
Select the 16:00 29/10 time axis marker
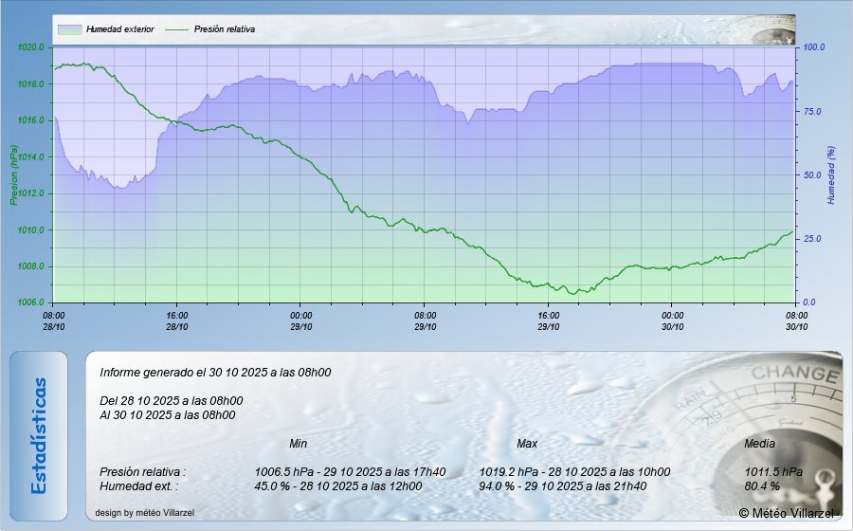[549, 320]
